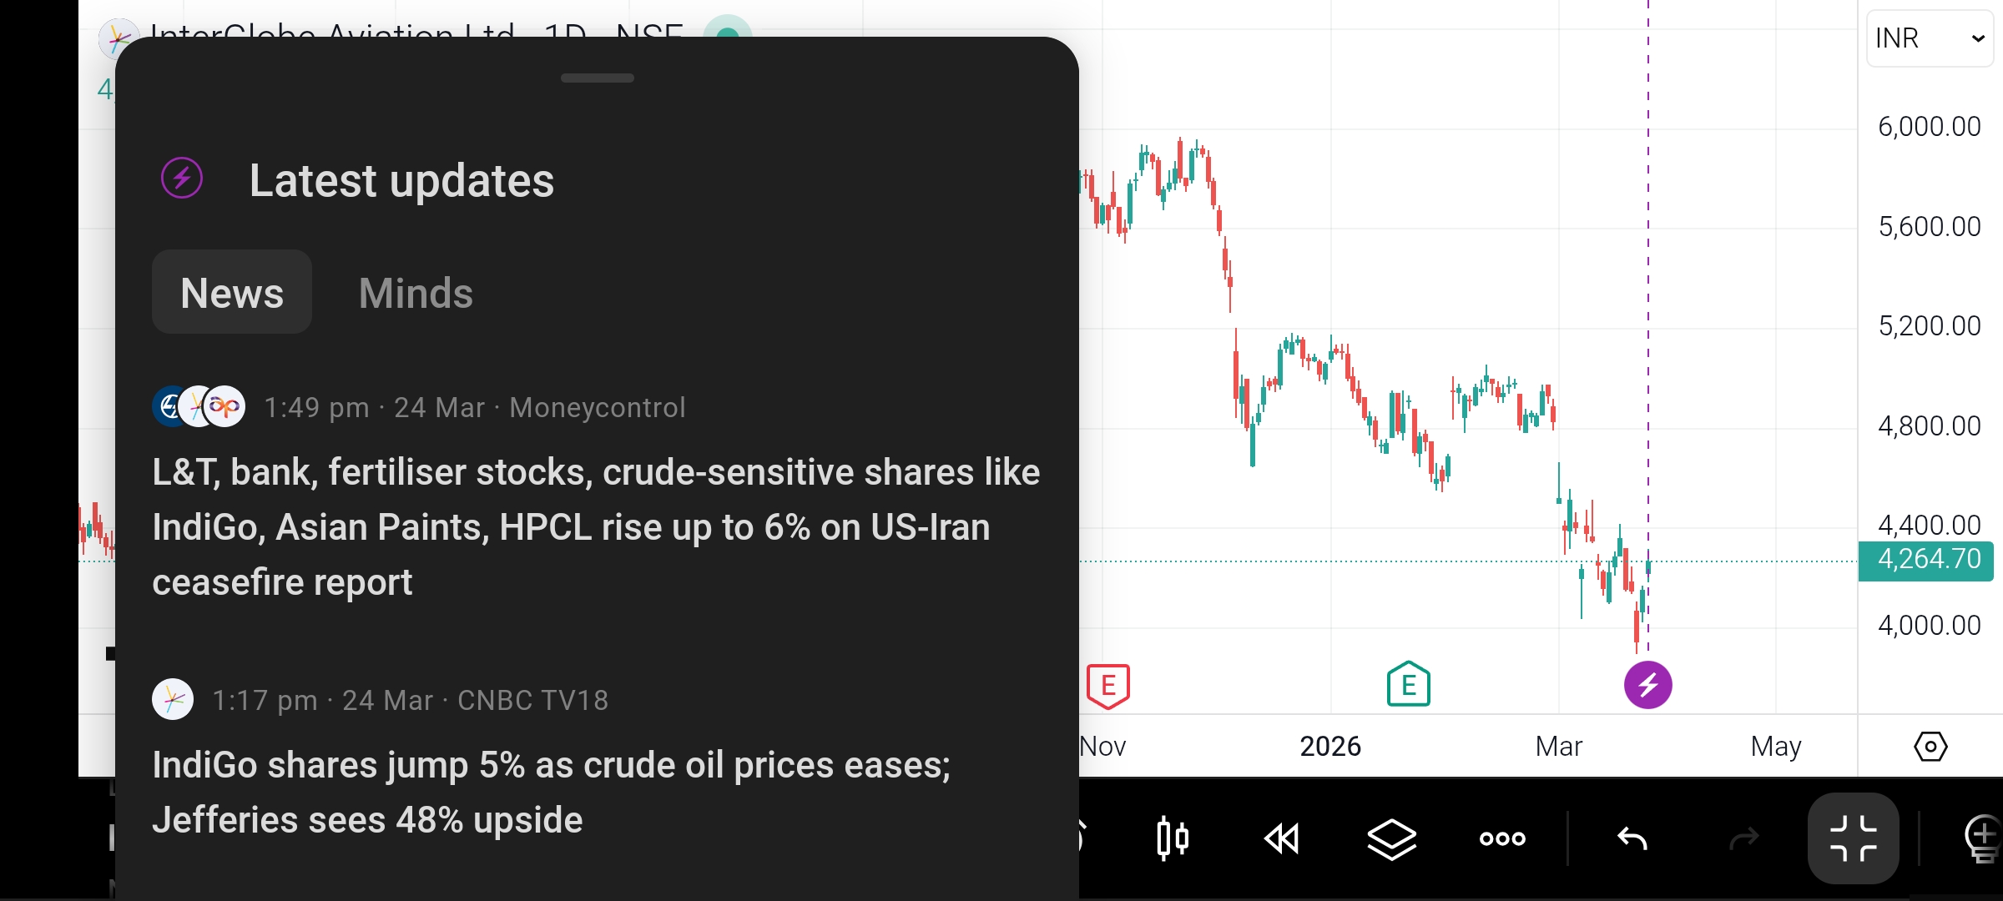This screenshot has width=2003, height=901.
Task: Undo the last chart action
Action: tap(1632, 838)
